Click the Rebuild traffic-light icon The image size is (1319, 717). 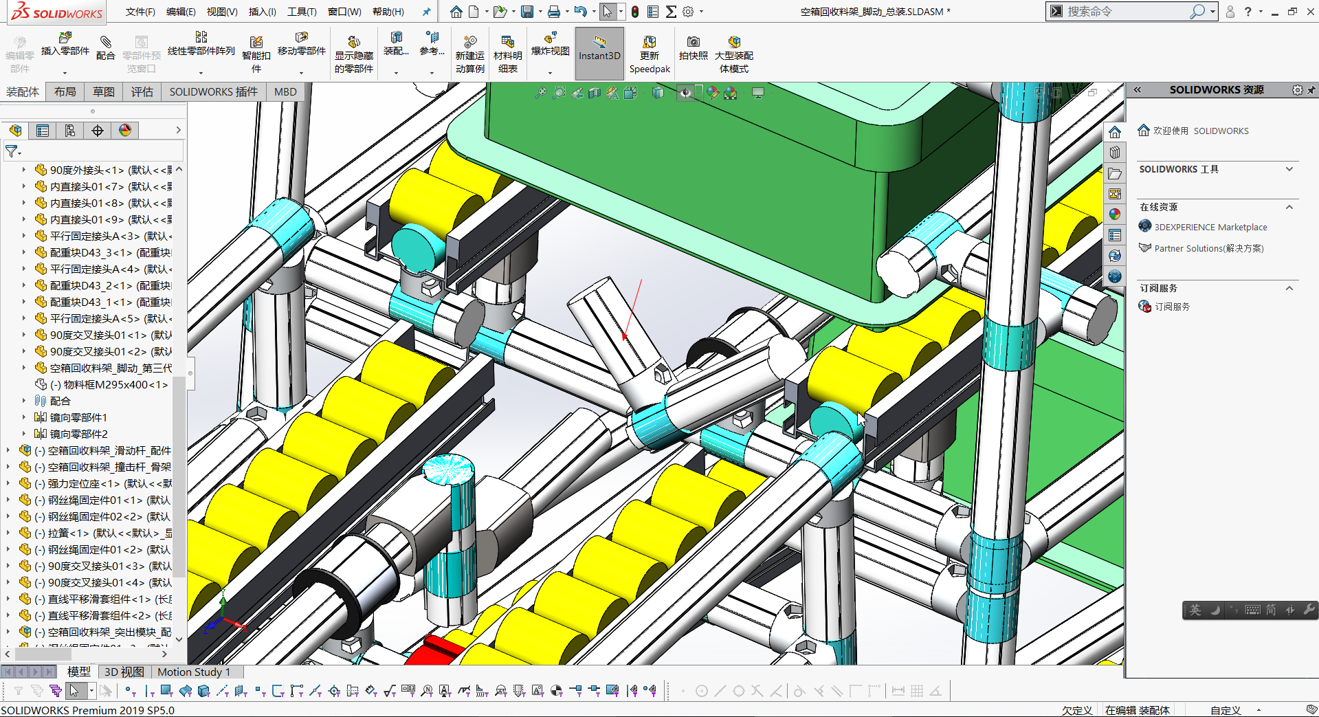coord(635,12)
